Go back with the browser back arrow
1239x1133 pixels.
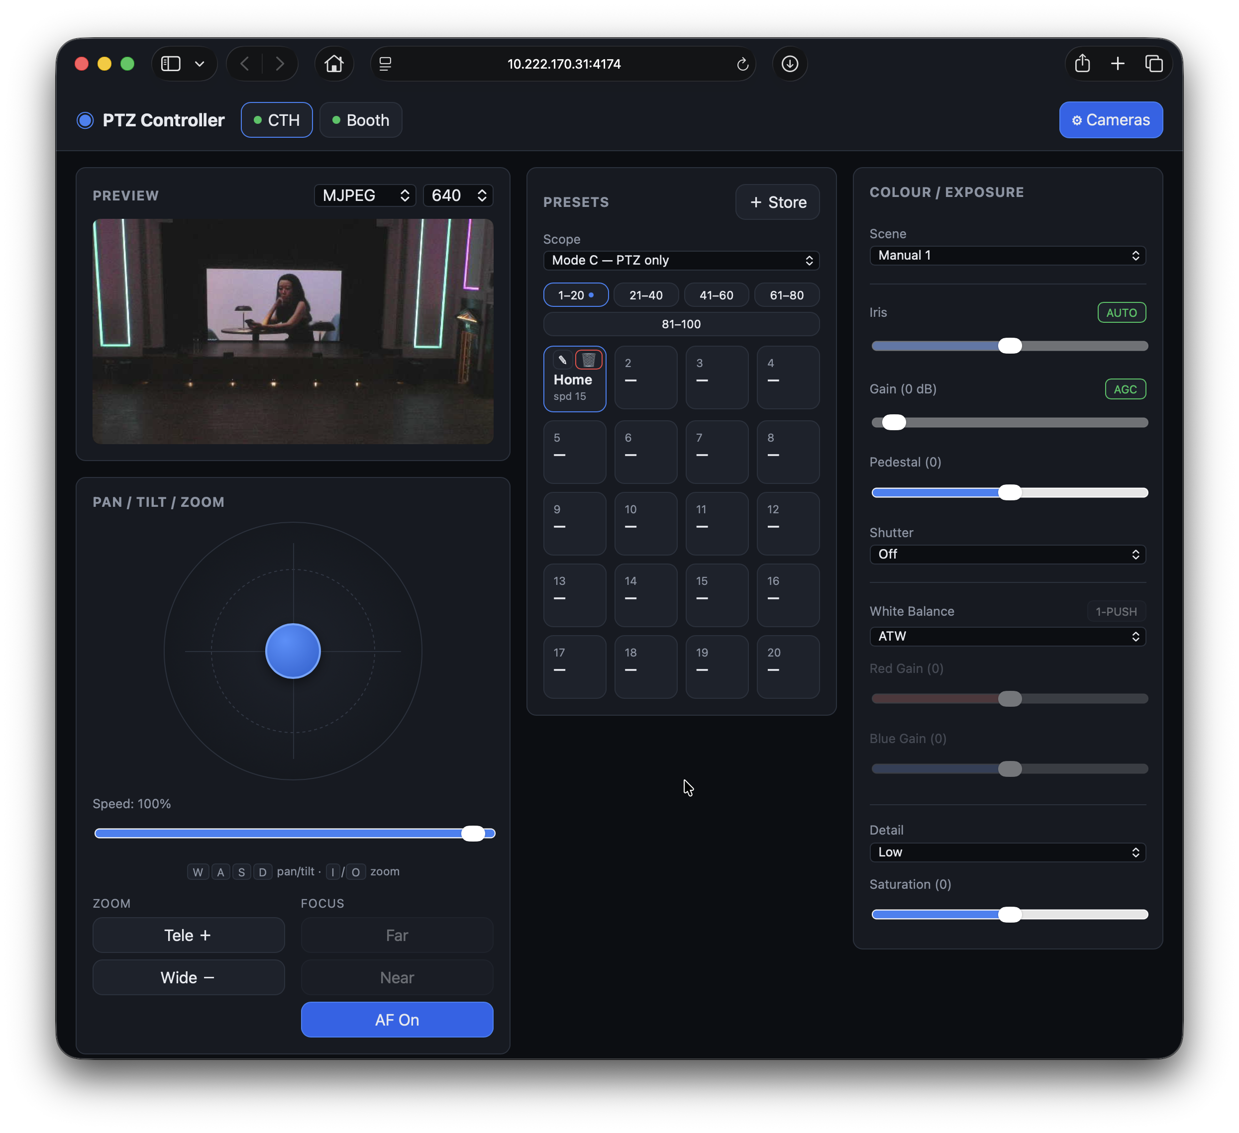point(245,64)
